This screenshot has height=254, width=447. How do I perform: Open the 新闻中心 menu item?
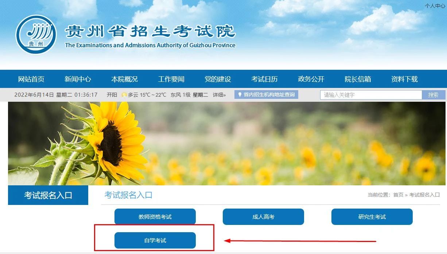(78, 79)
